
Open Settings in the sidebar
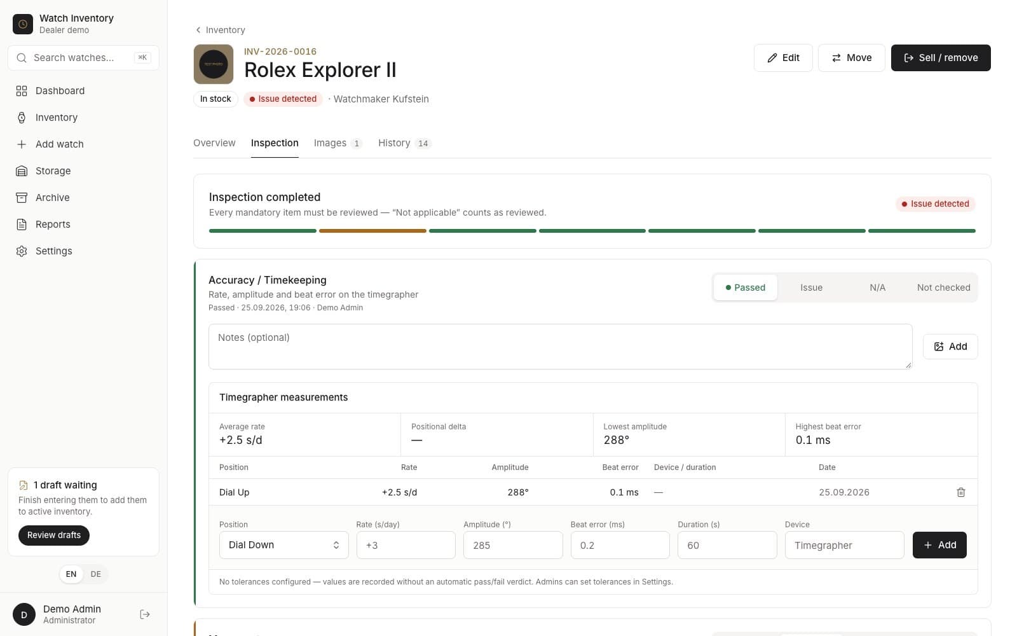[83, 251]
